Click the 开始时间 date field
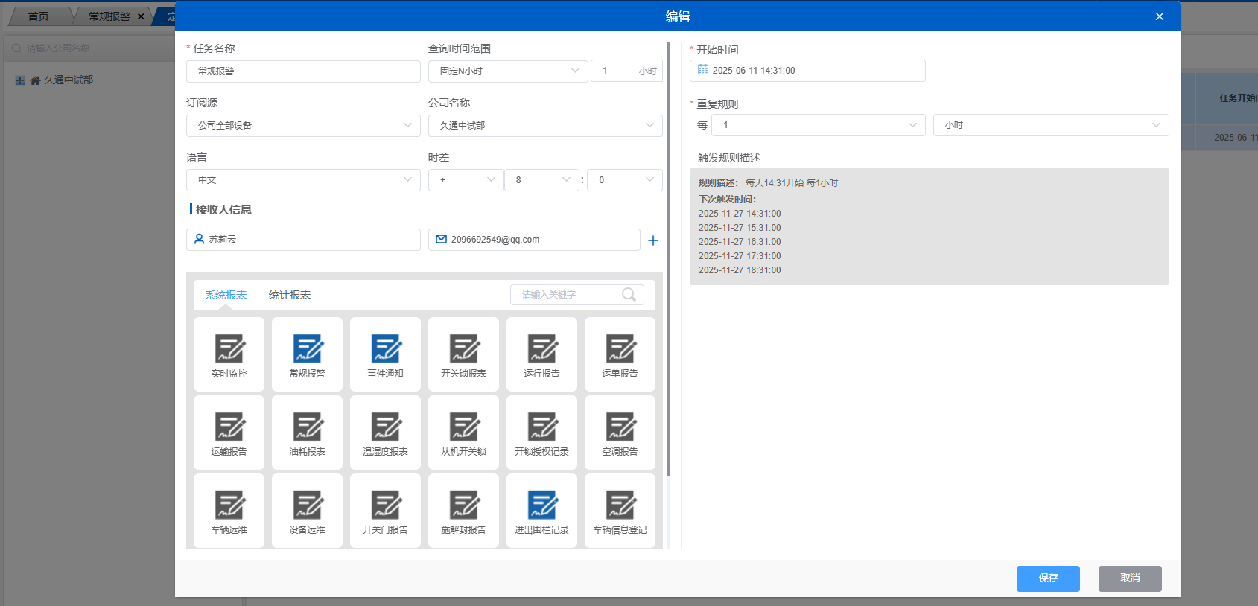The height and width of the screenshot is (606, 1258). (807, 71)
